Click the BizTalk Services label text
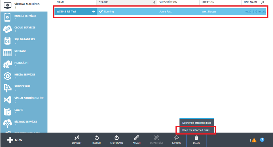 (x=26, y=121)
